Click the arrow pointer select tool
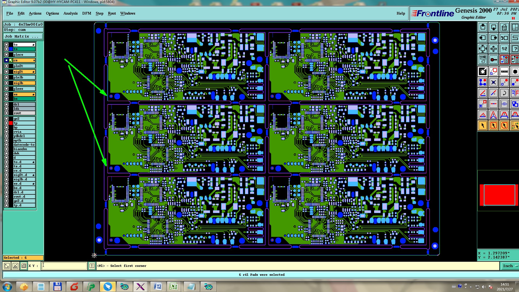This screenshot has height=292, width=519. click(483, 125)
